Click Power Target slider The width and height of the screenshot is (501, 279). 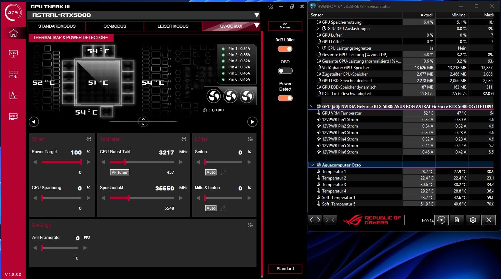tap(62, 162)
